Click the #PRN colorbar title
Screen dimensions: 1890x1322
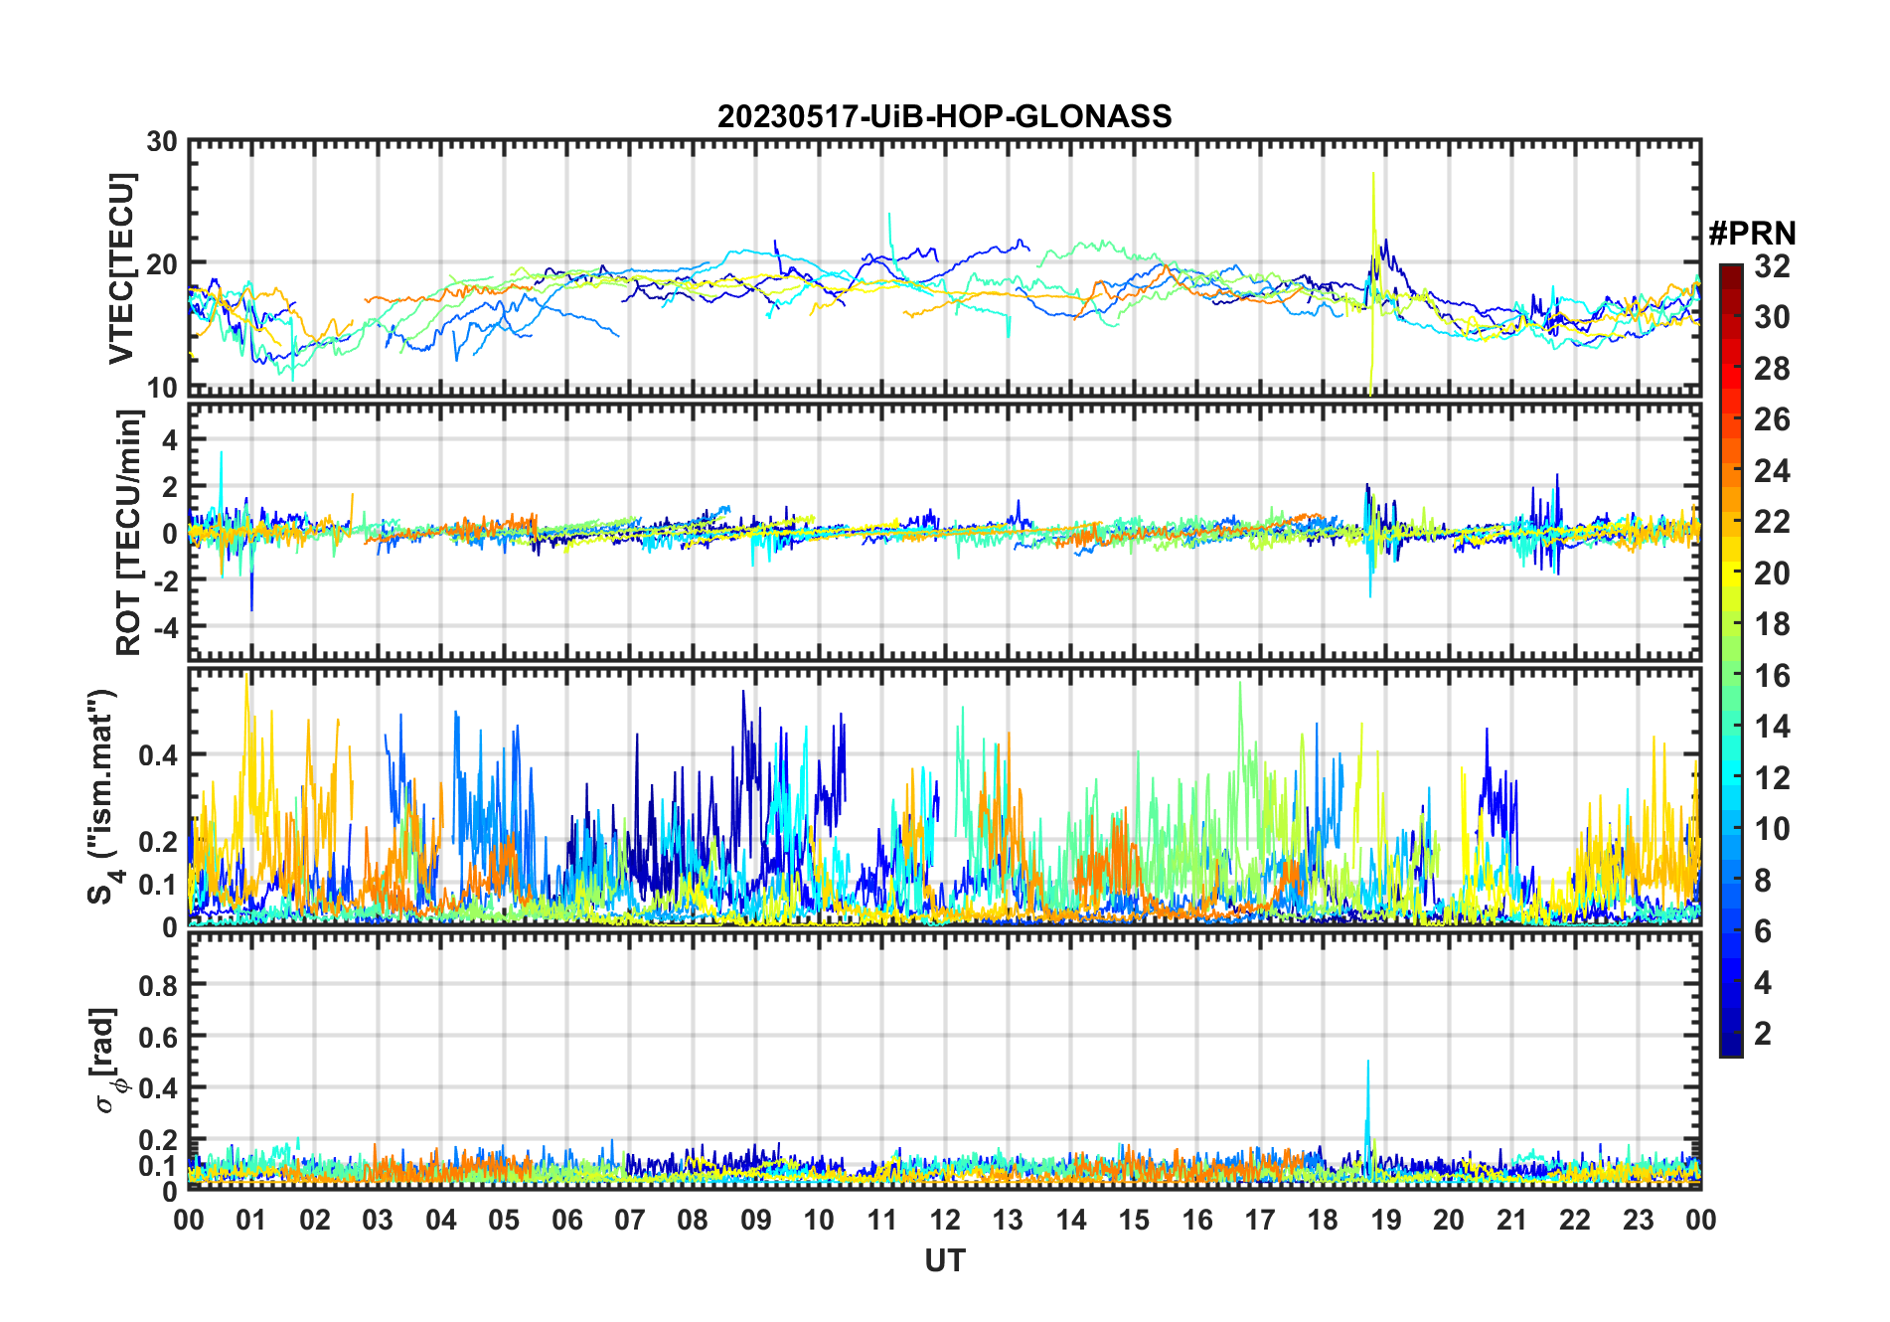coord(1752,233)
